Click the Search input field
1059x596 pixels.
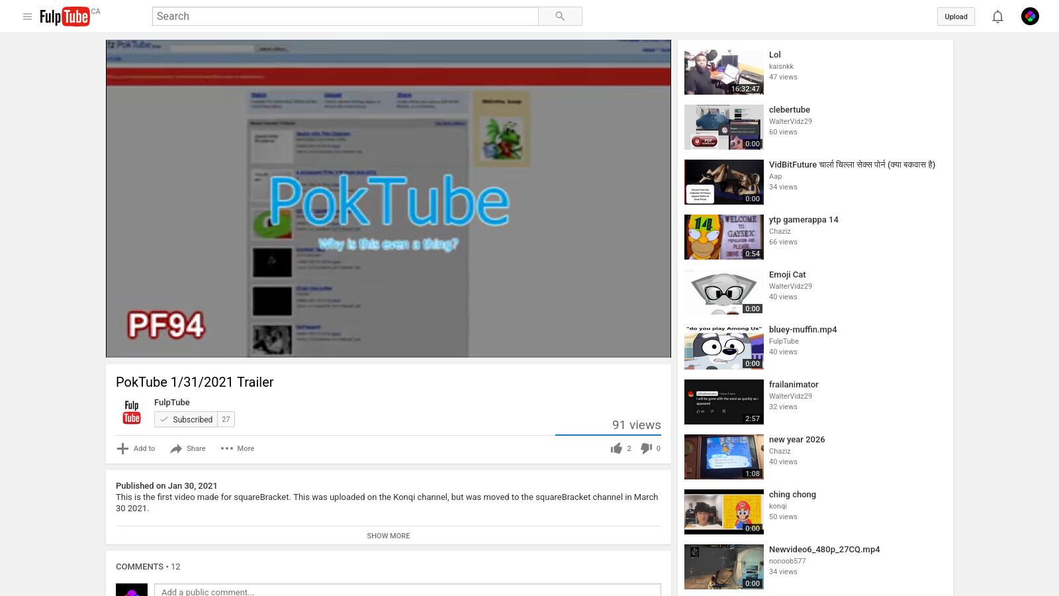tap(345, 17)
